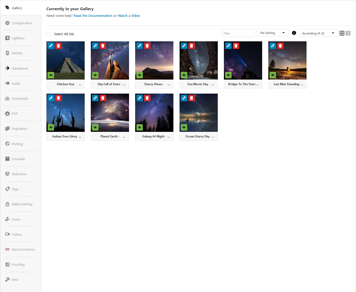Expand Bridge To The Stars title ellipsis
Image resolution: width=356 pixels, height=292 pixels.
257,84
